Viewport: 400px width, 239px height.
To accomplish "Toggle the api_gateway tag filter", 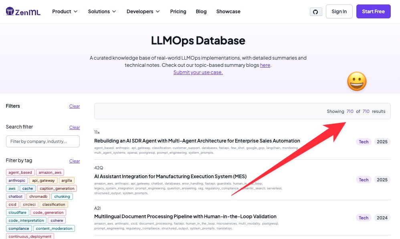I will click(43, 181).
